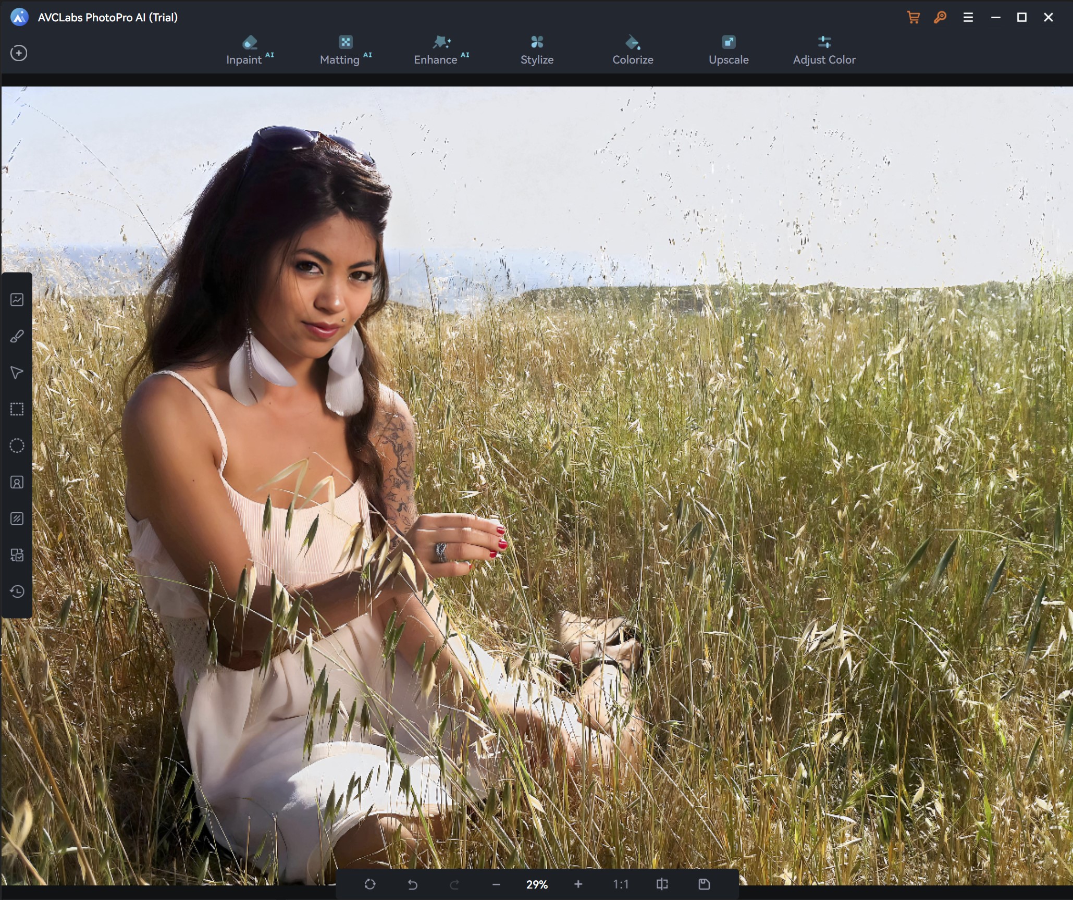
Task: Open the batch processing tool
Action: 17,554
